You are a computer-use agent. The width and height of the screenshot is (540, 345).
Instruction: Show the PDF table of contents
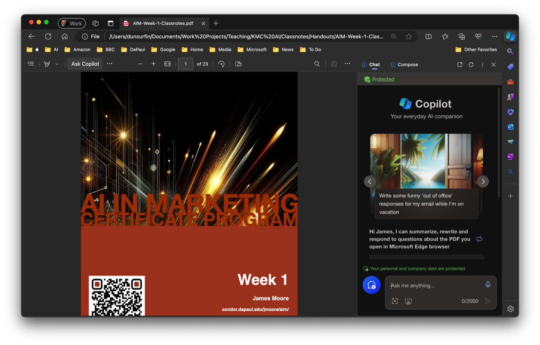31,64
